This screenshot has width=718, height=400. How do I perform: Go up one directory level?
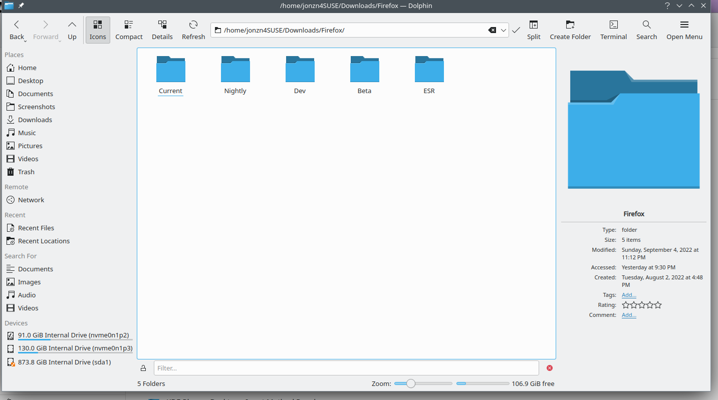(72, 30)
